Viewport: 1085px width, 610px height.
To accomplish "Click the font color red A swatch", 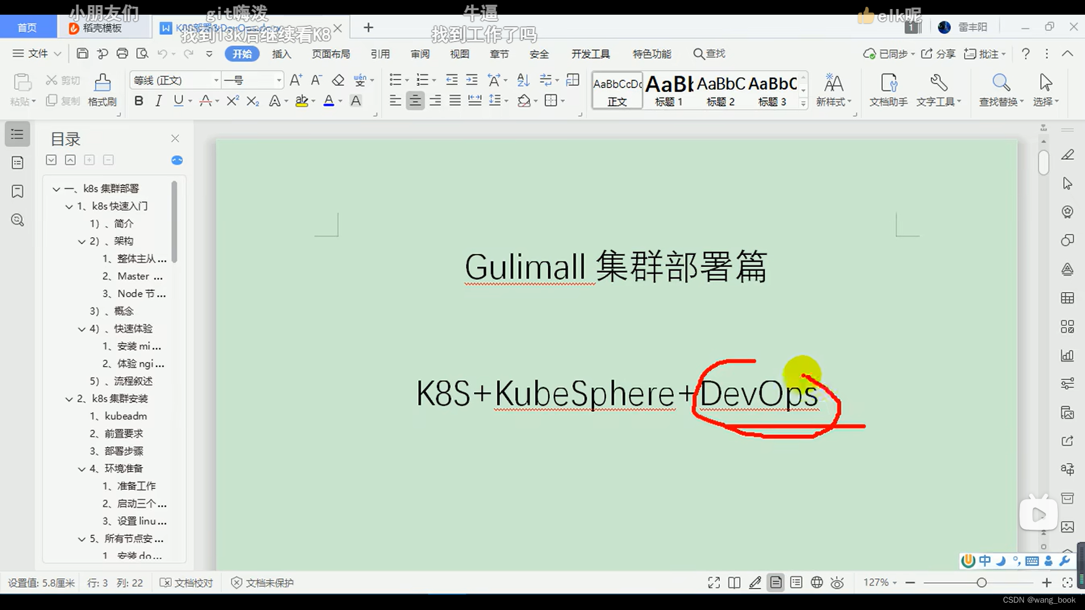I will pyautogui.click(x=328, y=101).
